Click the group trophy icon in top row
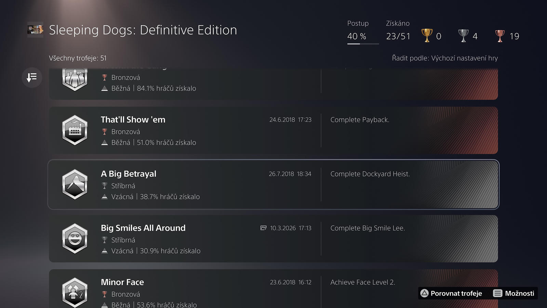Viewport: 547px width, 308px height. 75,79
